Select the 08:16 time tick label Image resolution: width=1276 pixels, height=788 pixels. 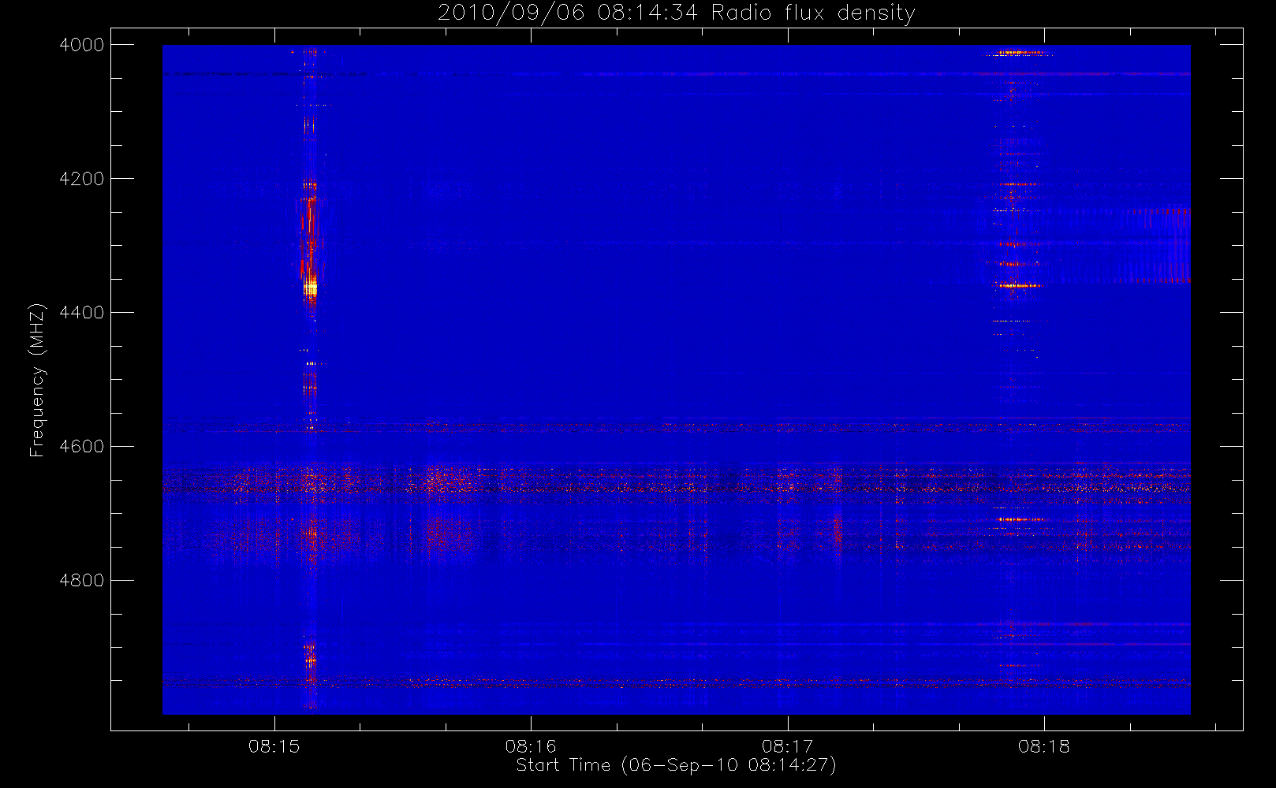click(531, 746)
